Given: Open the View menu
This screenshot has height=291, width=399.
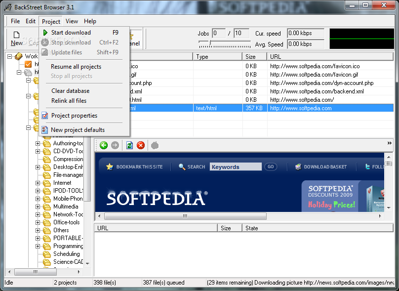Looking at the screenshot, I should pyautogui.click(x=72, y=21).
